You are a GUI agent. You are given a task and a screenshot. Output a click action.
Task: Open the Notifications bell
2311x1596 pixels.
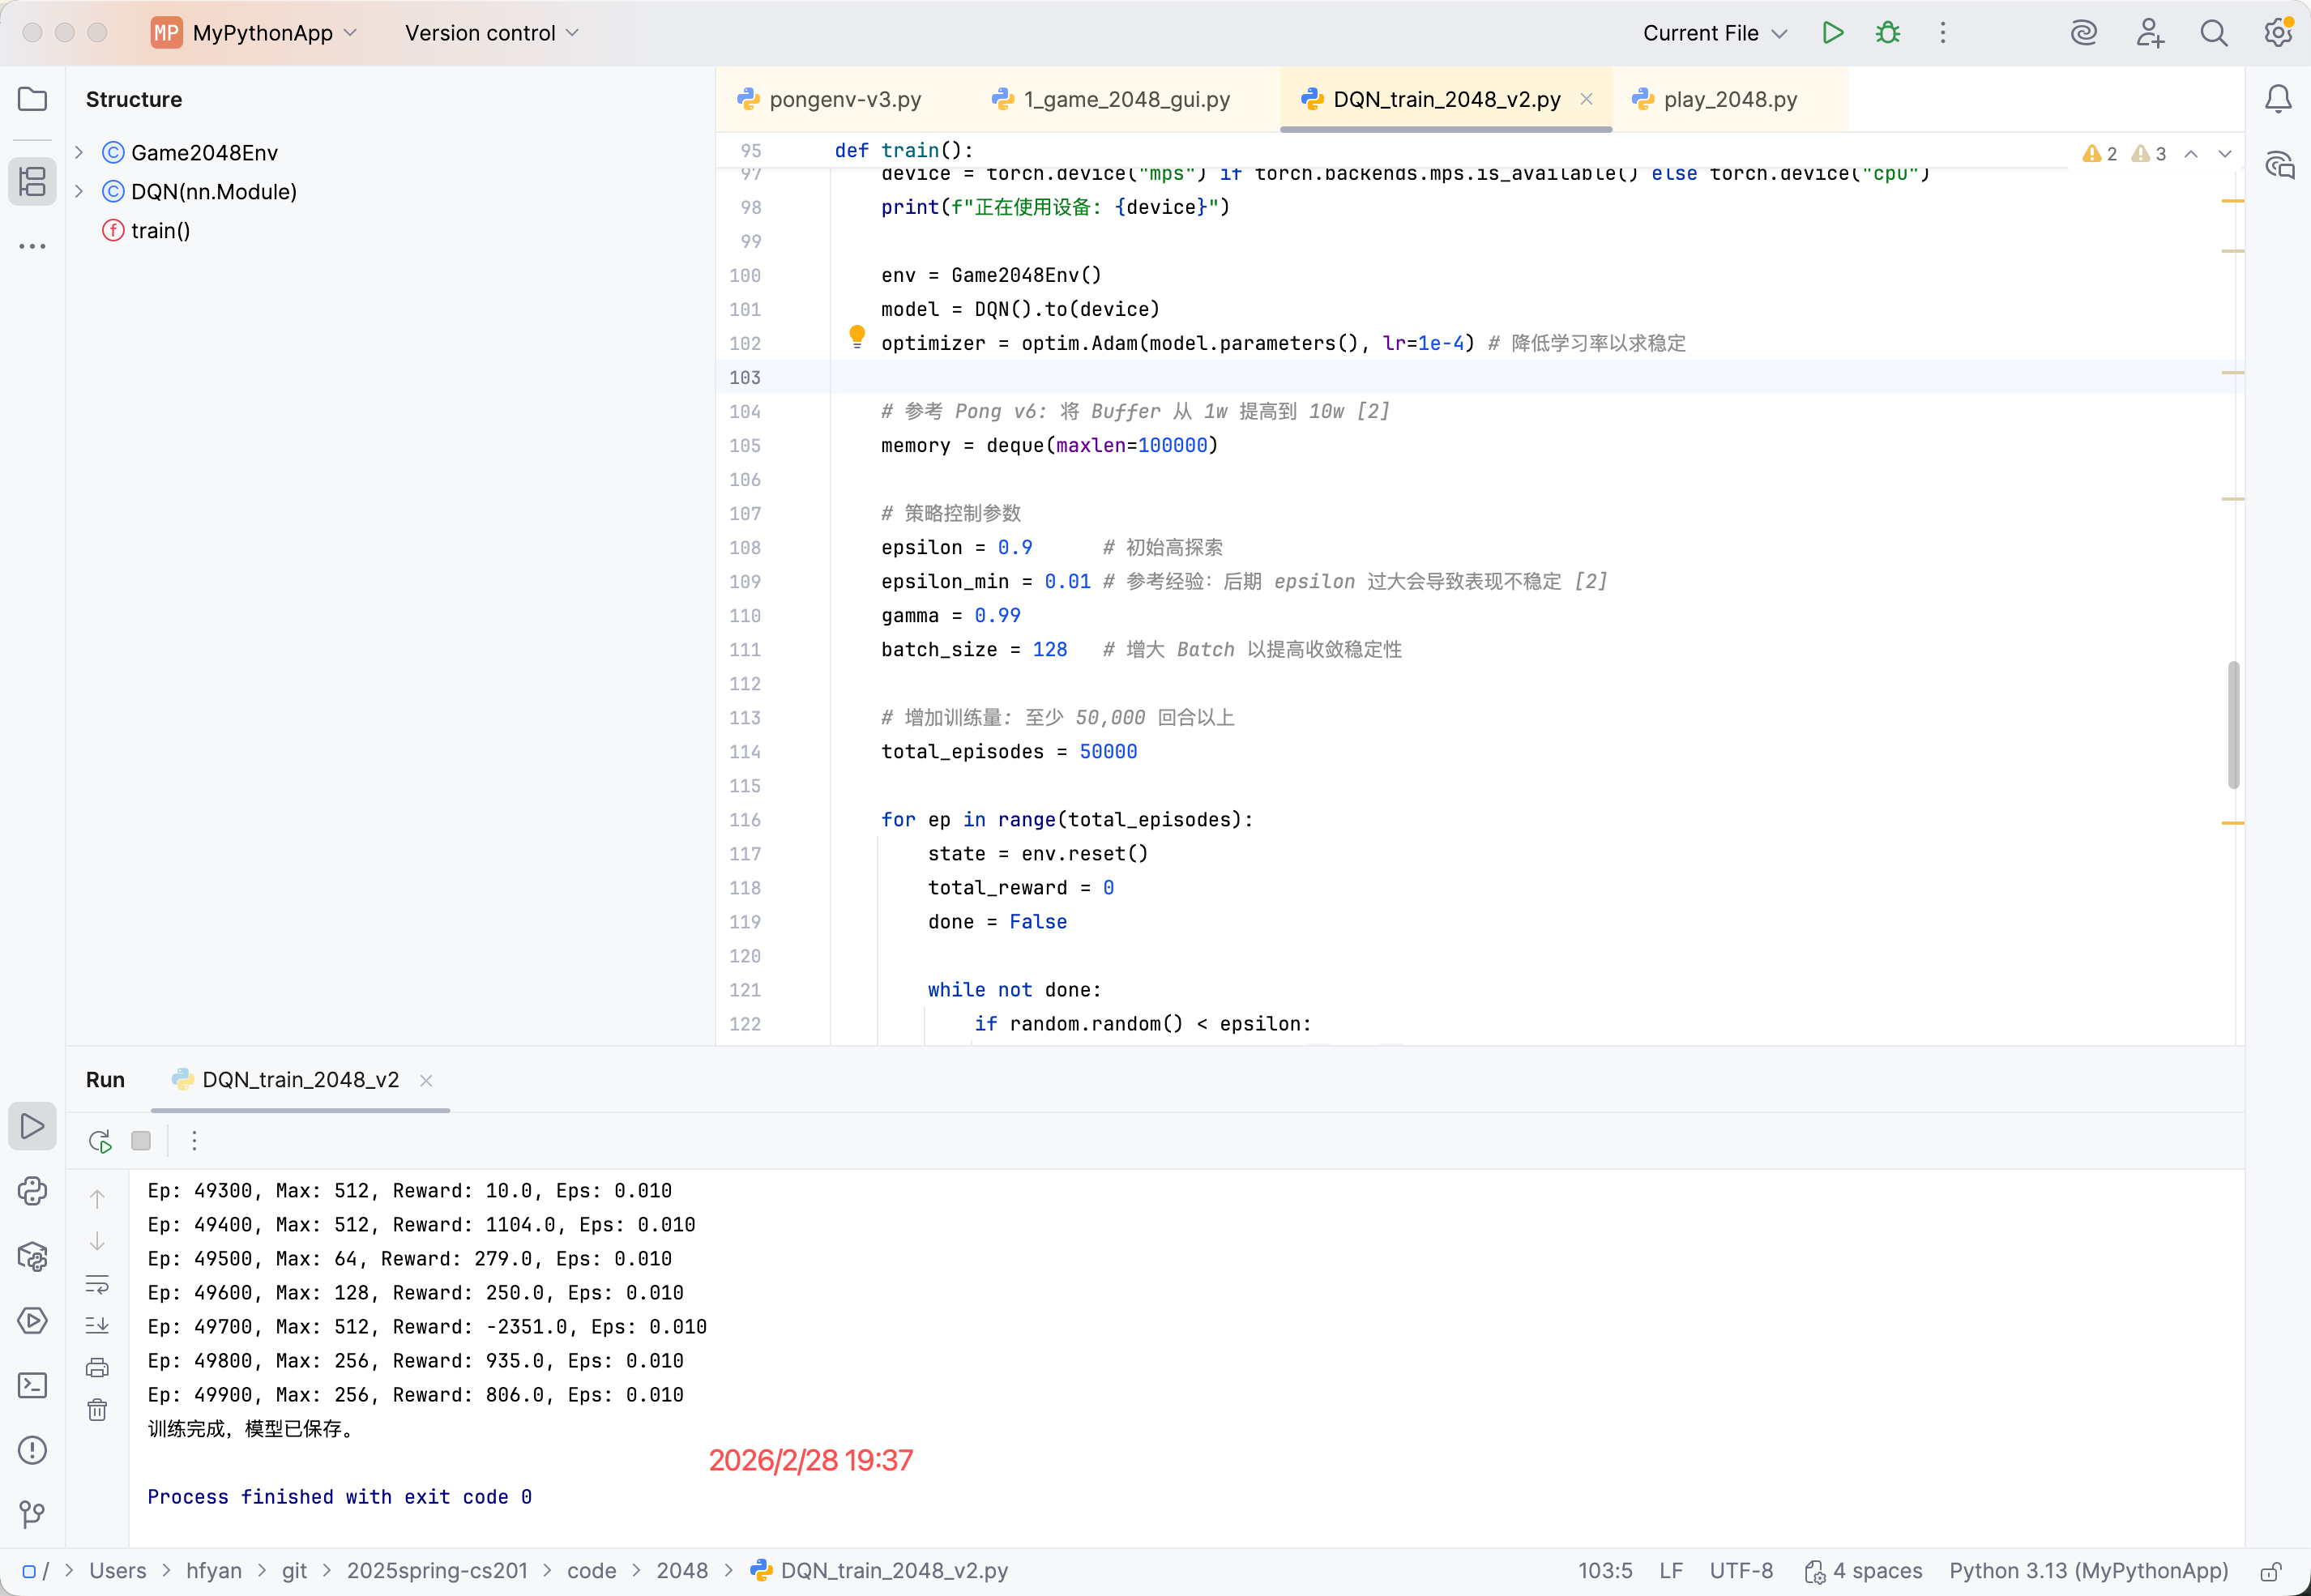pyautogui.click(x=2278, y=99)
